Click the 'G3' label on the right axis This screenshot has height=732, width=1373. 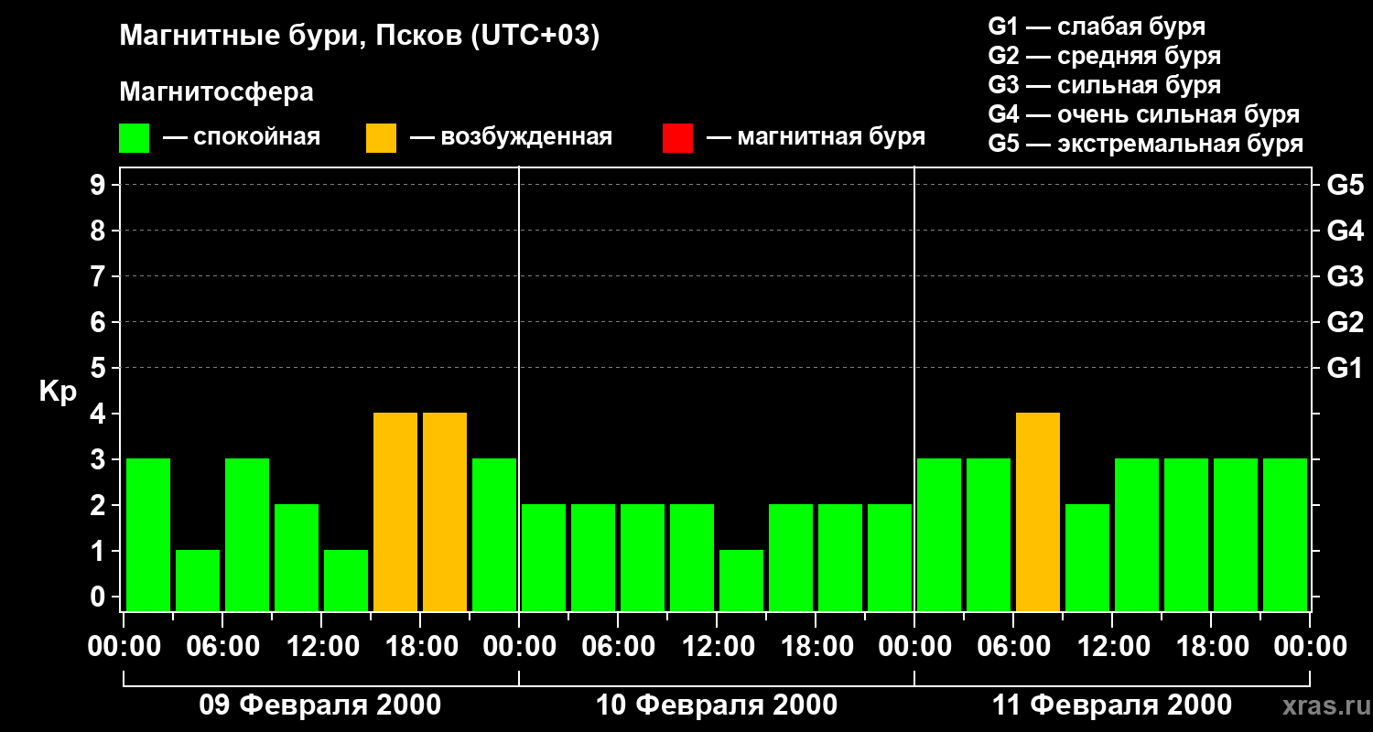[1345, 277]
